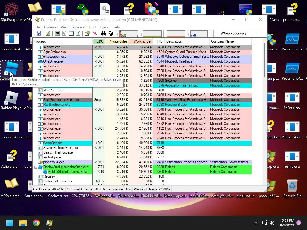Click the physical memory mini graph
307x230 pixels.
(x=176, y=34)
